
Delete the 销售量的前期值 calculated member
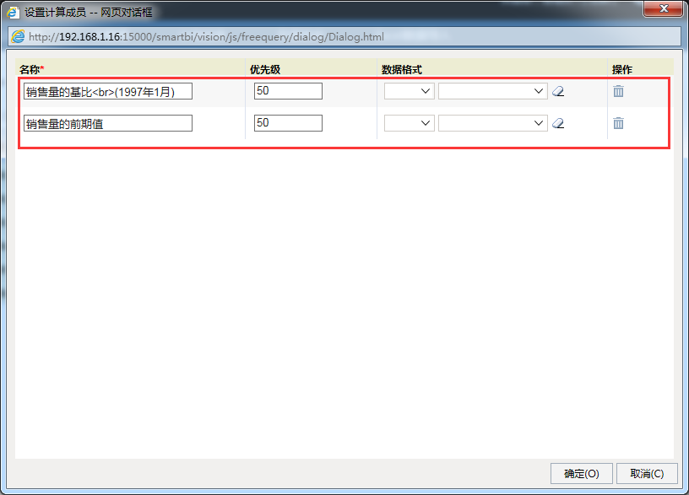pyautogui.click(x=618, y=123)
